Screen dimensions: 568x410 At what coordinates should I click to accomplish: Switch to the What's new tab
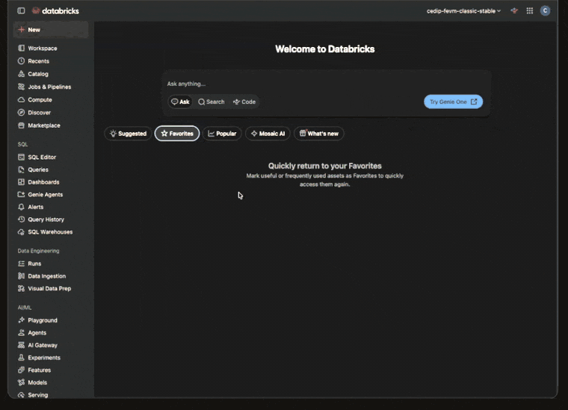pyautogui.click(x=319, y=134)
